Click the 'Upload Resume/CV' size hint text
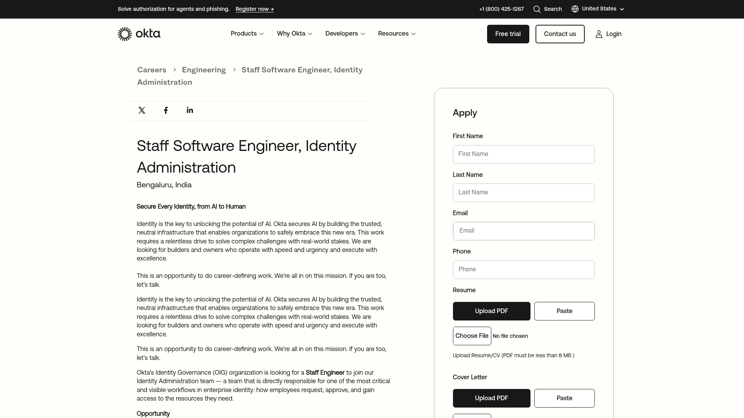Screen dimensions: 744x418 pyautogui.click(x=513, y=356)
